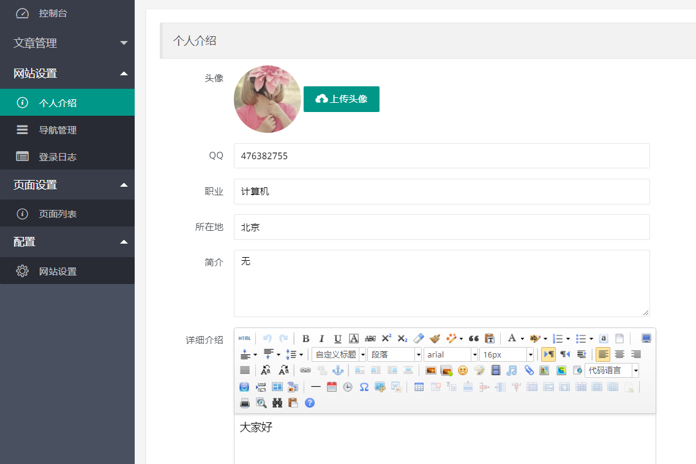Click the italic formatting icon
Screen dimensions: 696x464
pyautogui.click(x=321, y=339)
